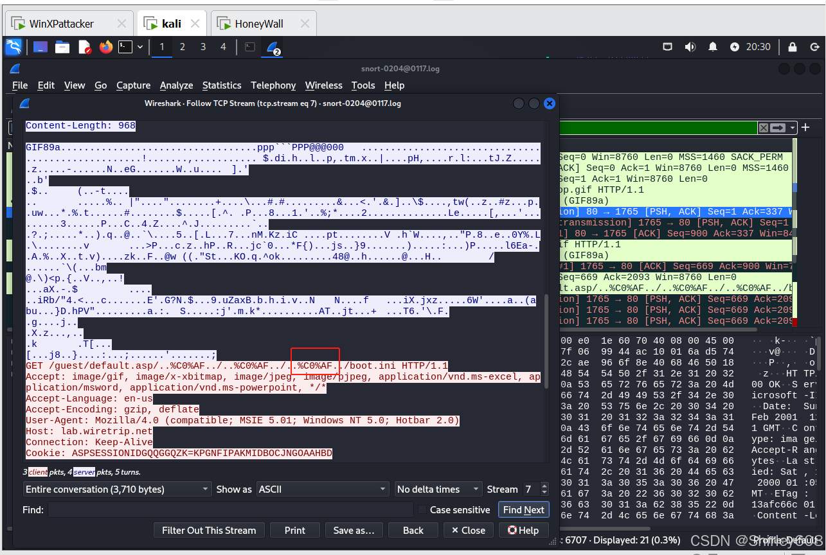Click the Print button

295,531
